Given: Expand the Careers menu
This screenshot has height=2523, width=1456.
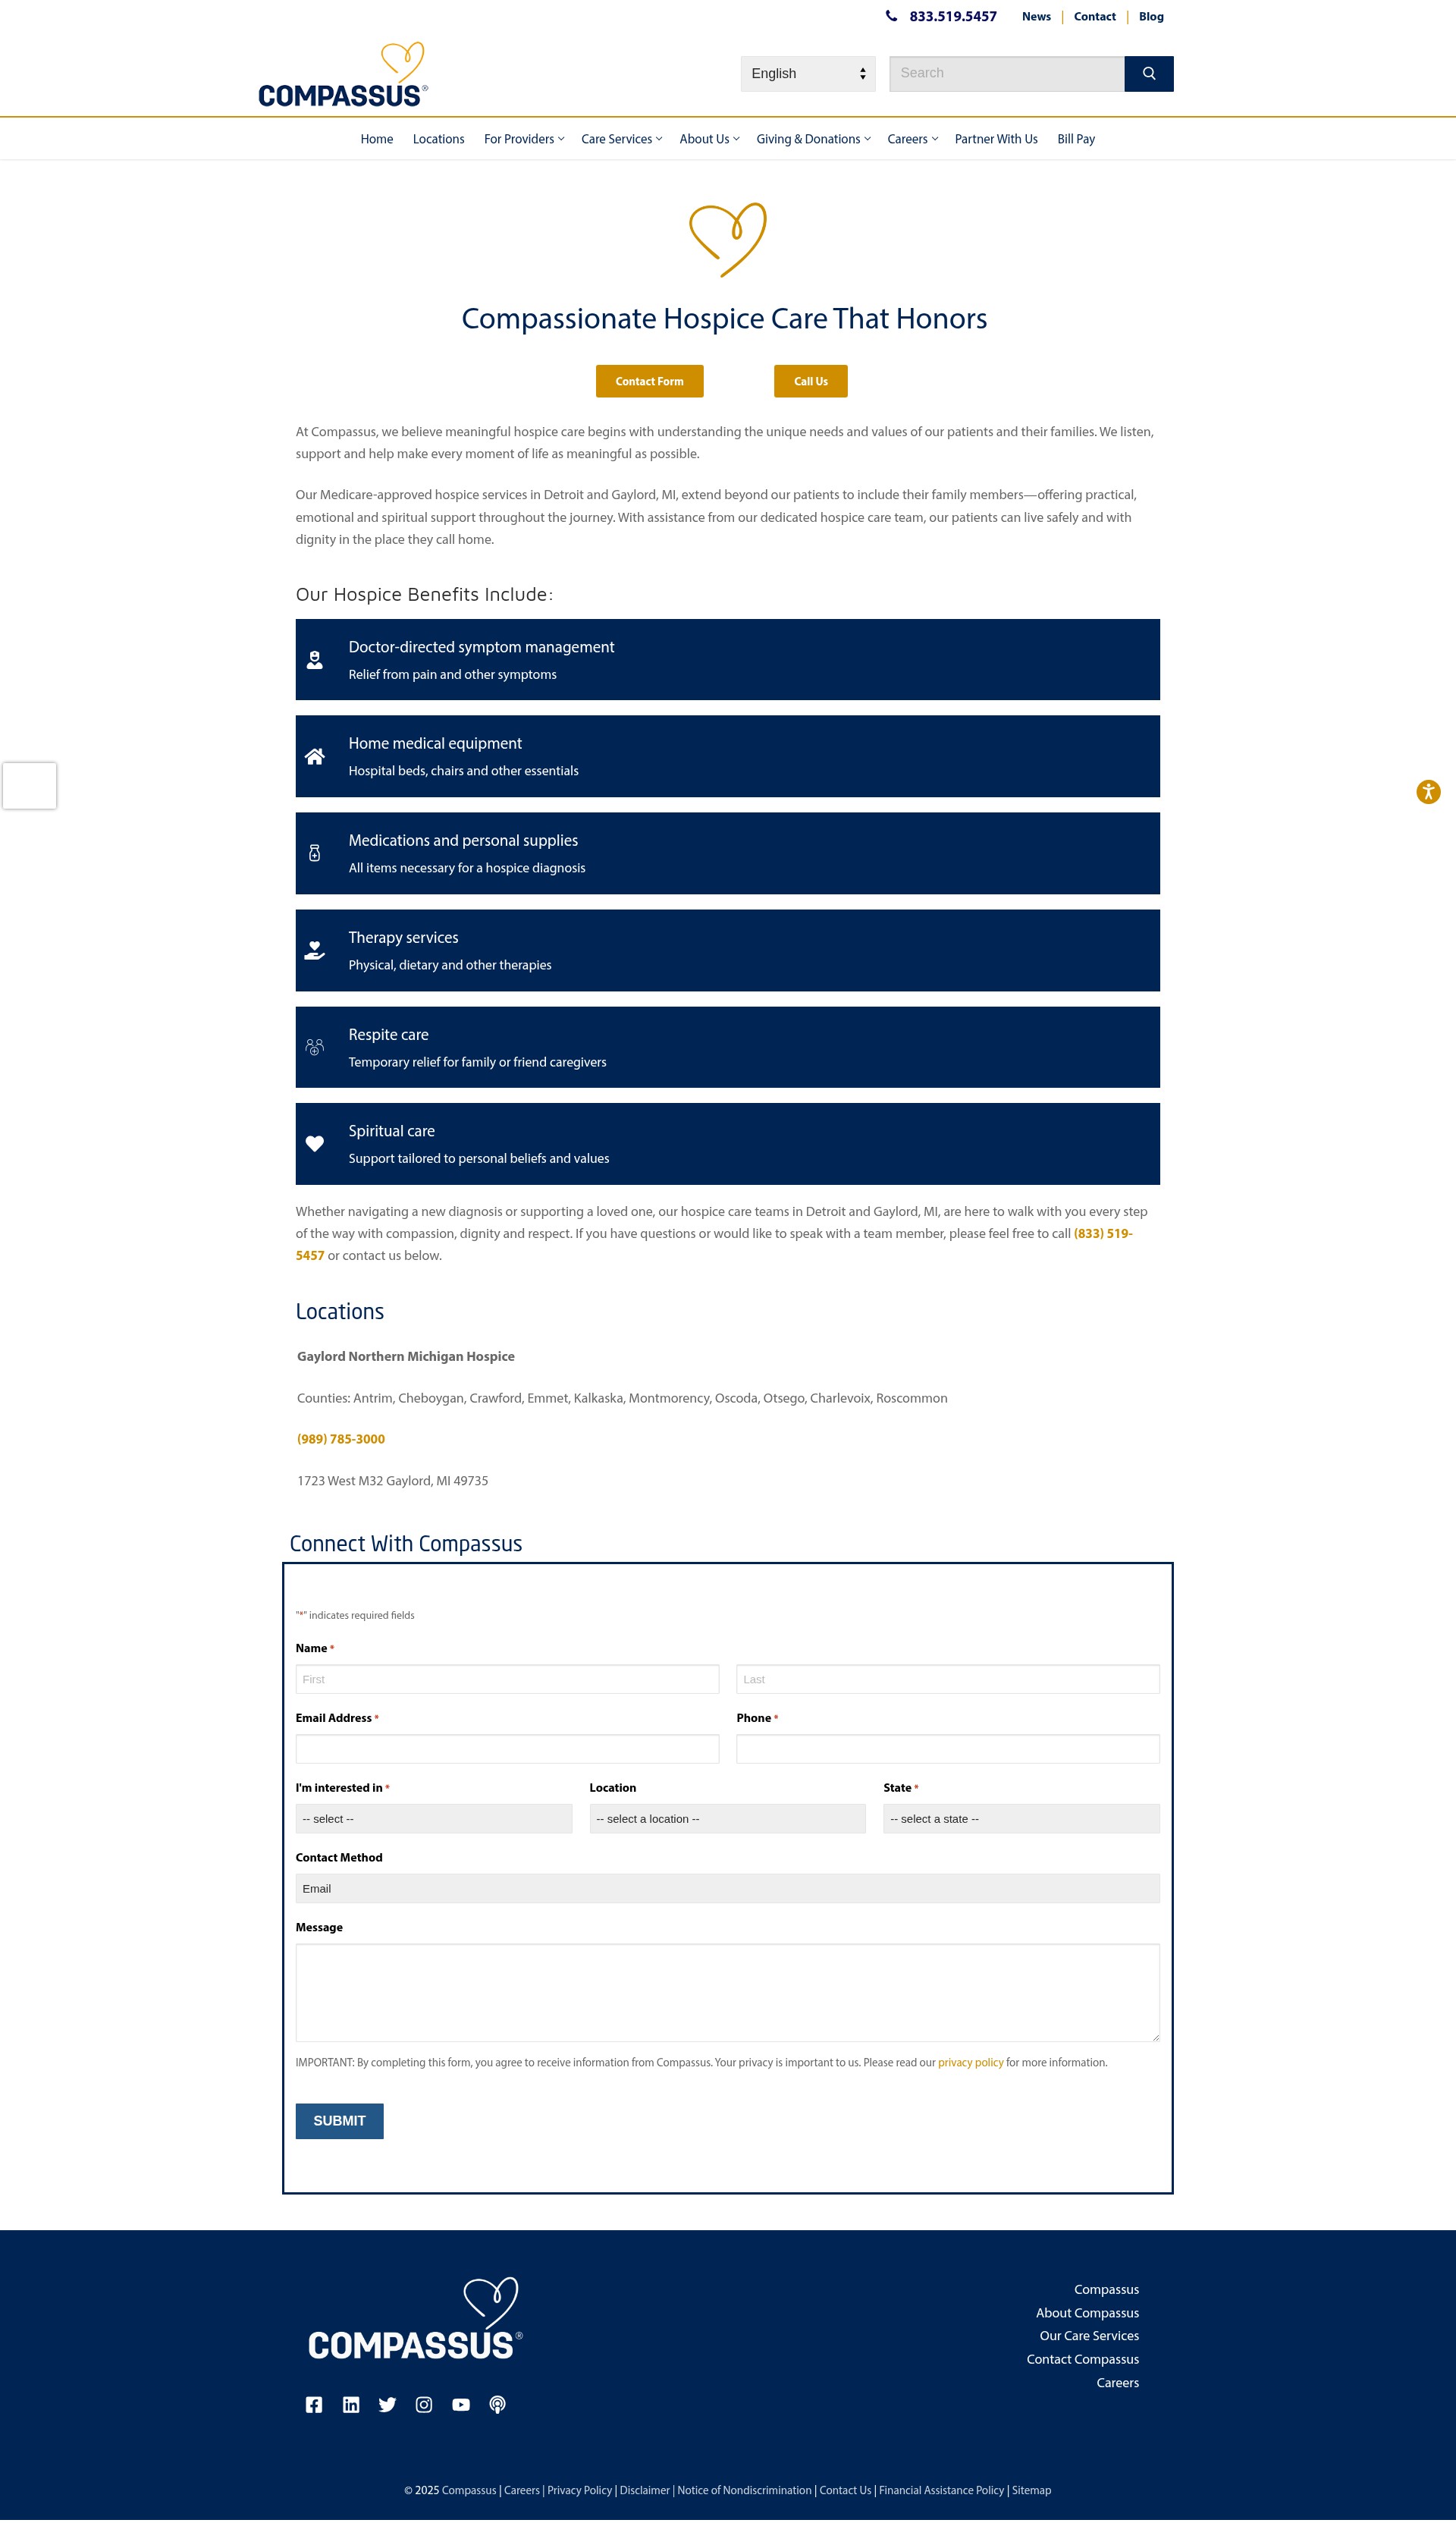Looking at the screenshot, I should pos(912,139).
